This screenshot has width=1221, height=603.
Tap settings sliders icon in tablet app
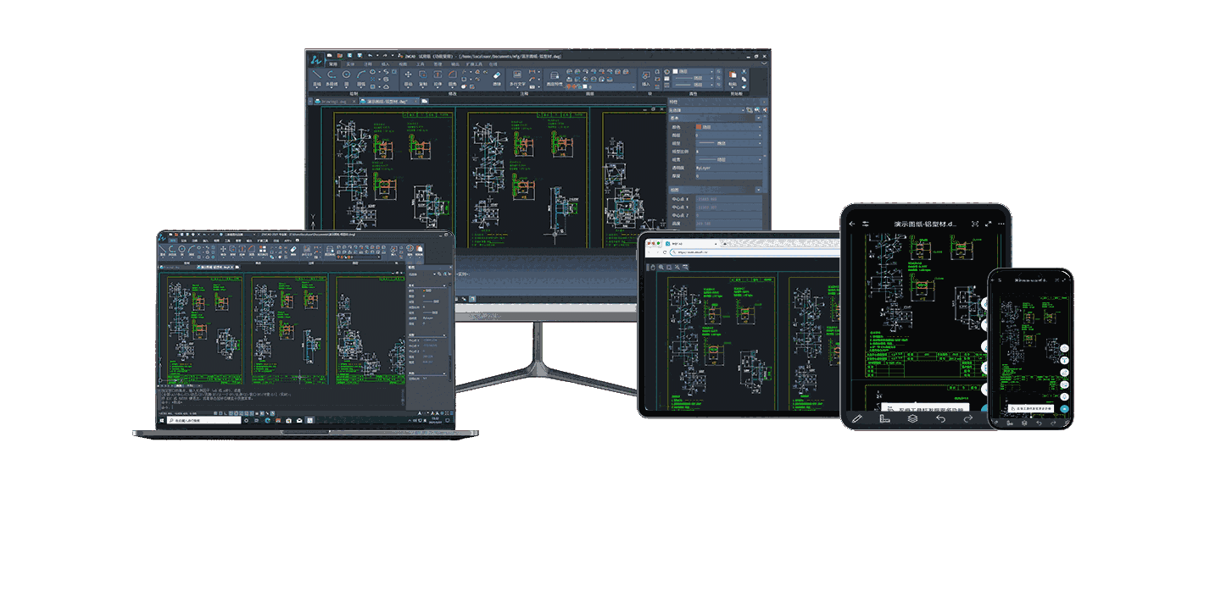[866, 224]
